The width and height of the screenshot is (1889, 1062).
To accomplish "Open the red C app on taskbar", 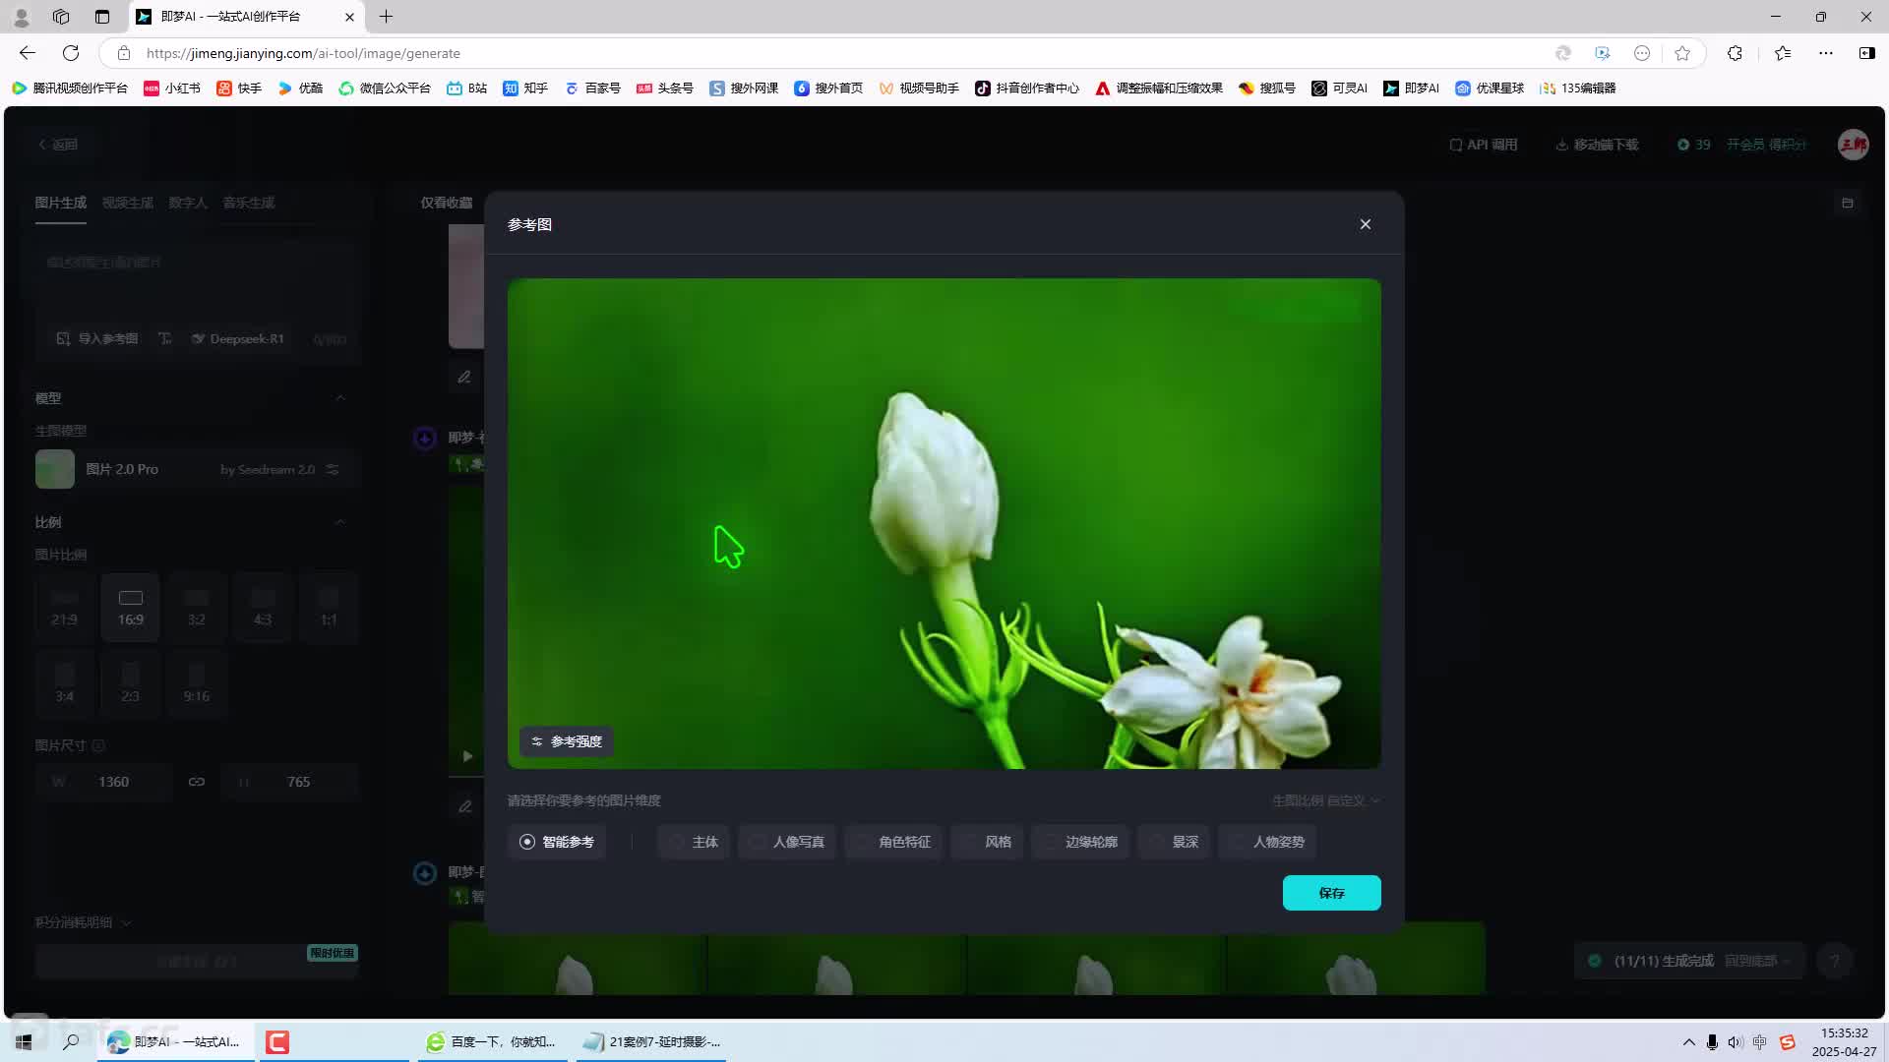I will 277,1042.
